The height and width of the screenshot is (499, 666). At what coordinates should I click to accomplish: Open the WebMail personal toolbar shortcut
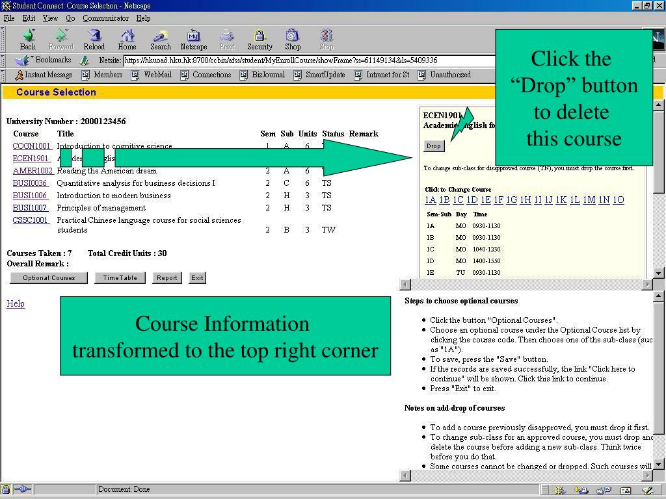pos(152,75)
